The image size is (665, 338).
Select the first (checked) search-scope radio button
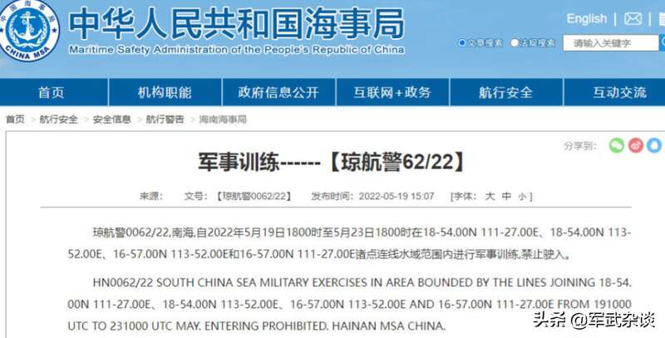pyautogui.click(x=462, y=43)
